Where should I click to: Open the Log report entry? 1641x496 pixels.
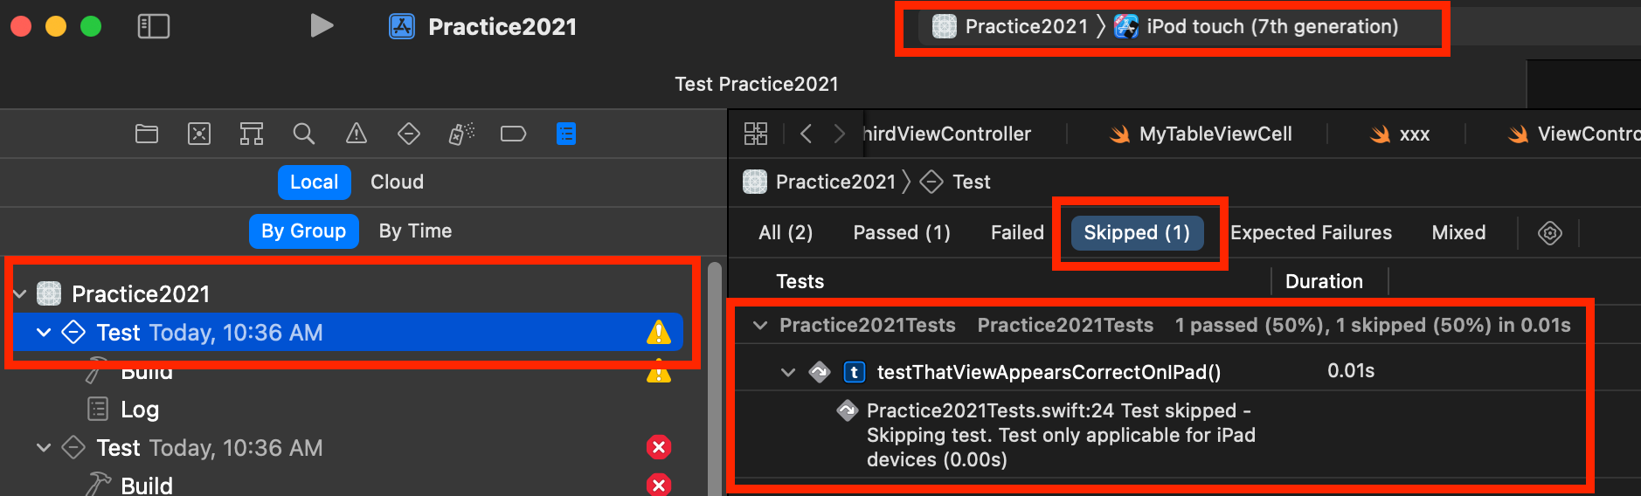point(140,410)
